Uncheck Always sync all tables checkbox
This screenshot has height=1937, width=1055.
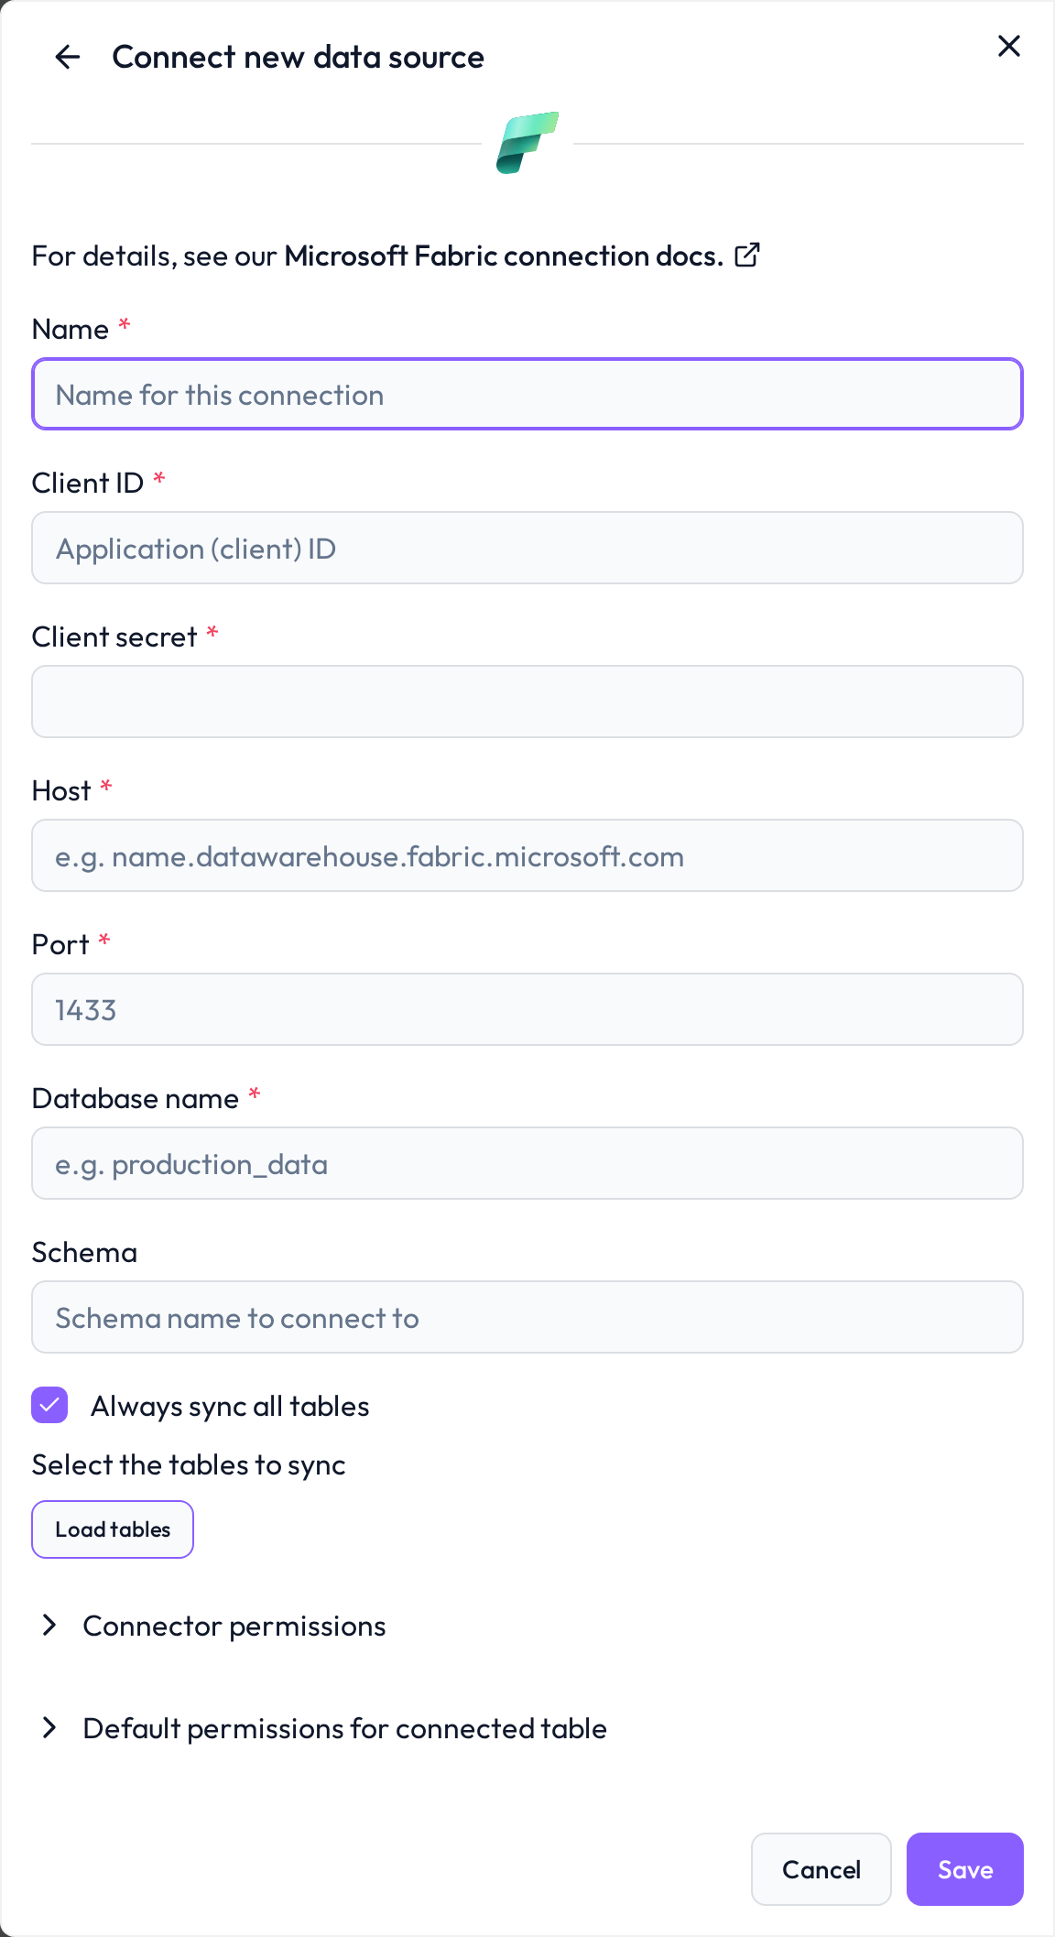coord(49,1405)
